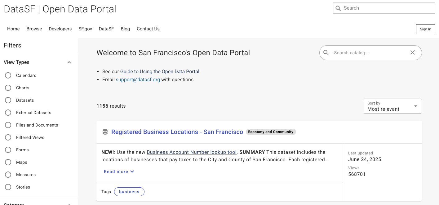Open the Developers menu item

coord(60,29)
